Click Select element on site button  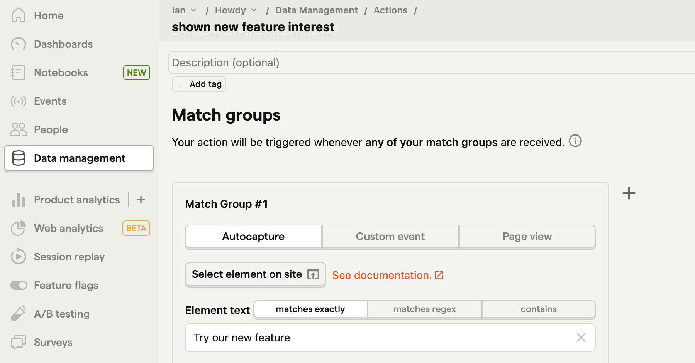(x=256, y=274)
